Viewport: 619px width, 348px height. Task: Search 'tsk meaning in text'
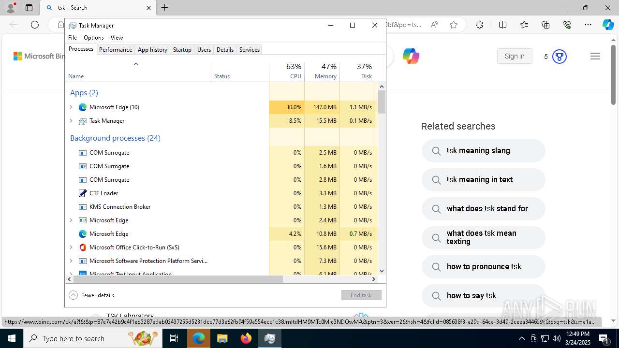484,180
